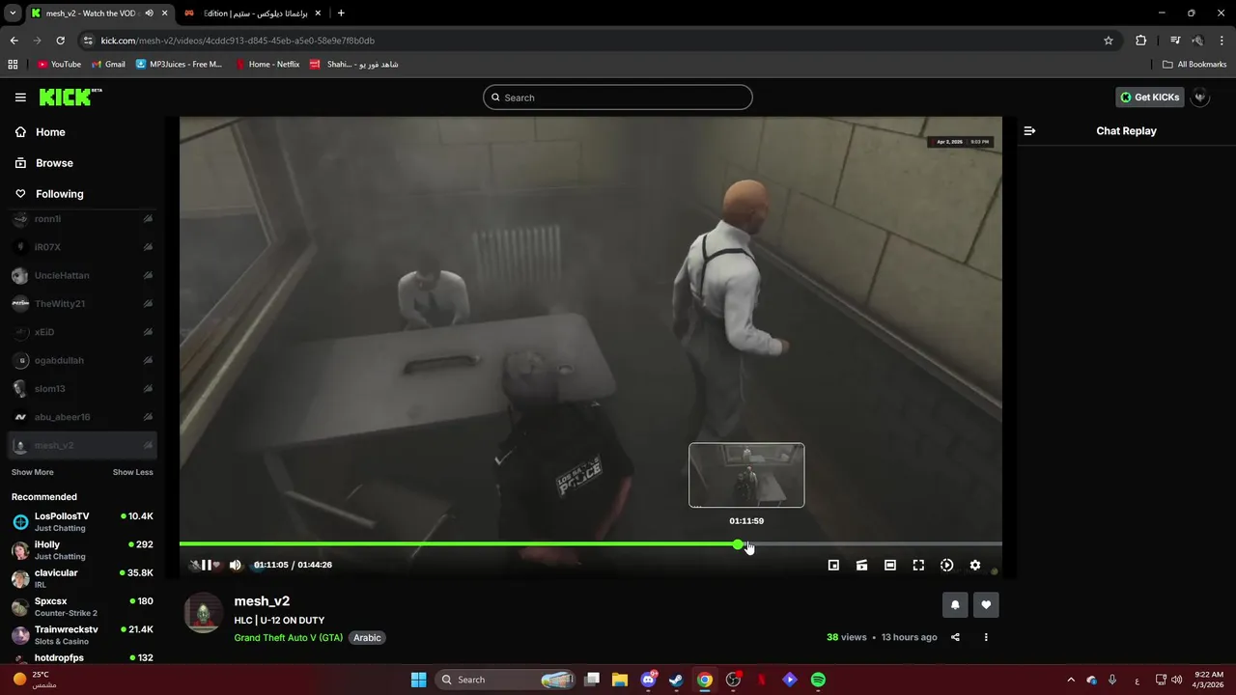Open recommended channel iHolly
This screenshot has width=1236, height=695.
(x=82, y=550)
